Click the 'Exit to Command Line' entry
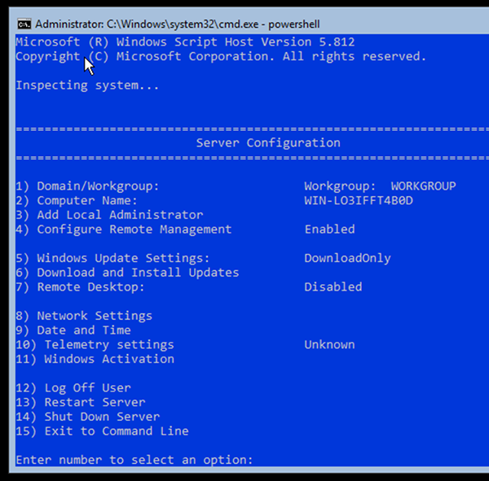Viewport: 489px width, 481px height. [103, 431]
